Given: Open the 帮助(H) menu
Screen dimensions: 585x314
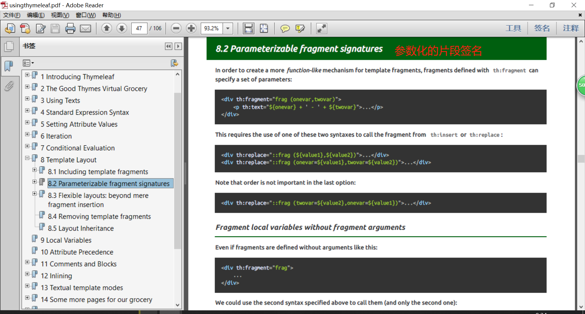Looking at the screenshot, I should (x=112, y=15).
